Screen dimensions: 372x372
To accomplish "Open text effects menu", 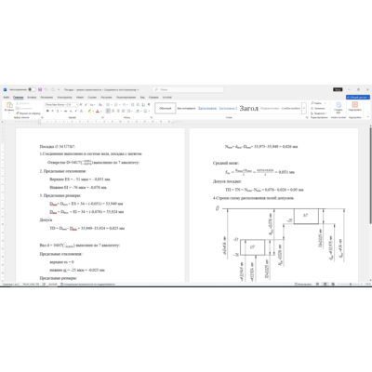I will 82,111.
